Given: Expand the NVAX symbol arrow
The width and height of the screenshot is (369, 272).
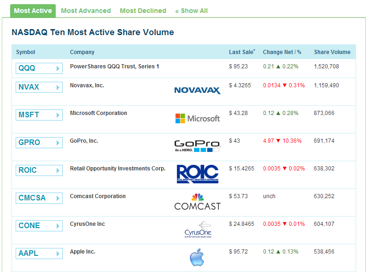Looking at the screenshot, I should [x=58, y=87].
